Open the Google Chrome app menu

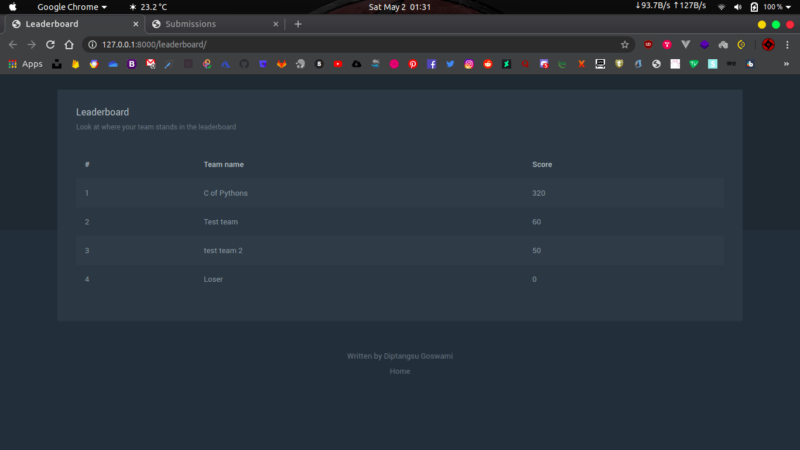72,7
